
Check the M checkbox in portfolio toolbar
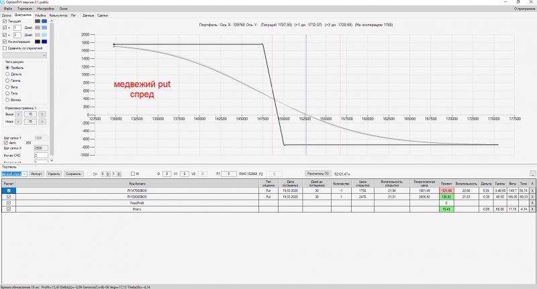pyautogui.click(x=133, y=174)
